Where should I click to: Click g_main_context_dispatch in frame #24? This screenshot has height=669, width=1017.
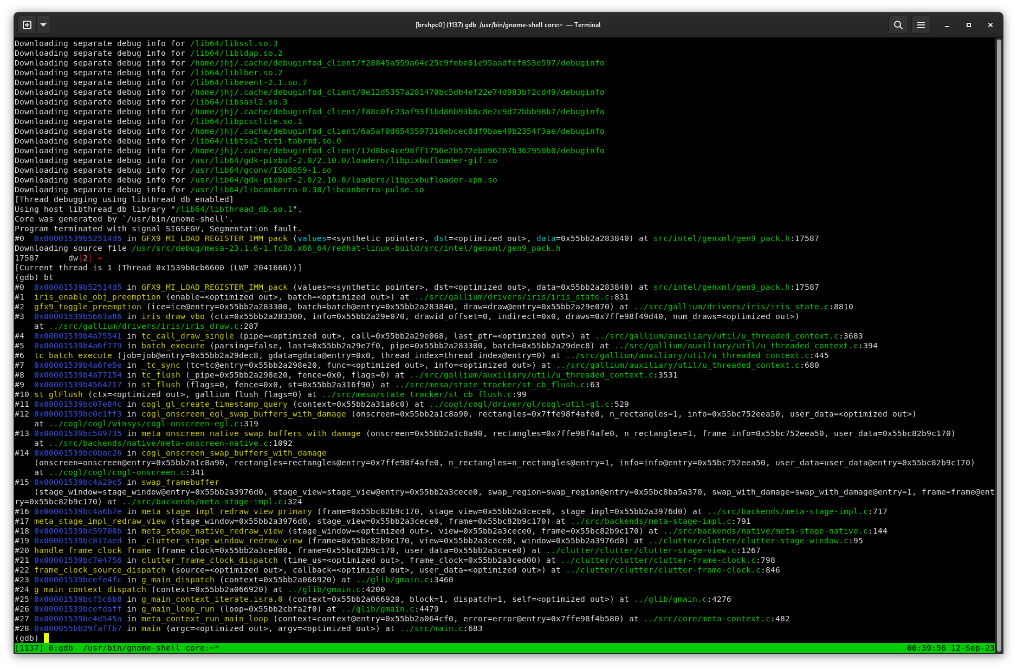tap(90, 589)
